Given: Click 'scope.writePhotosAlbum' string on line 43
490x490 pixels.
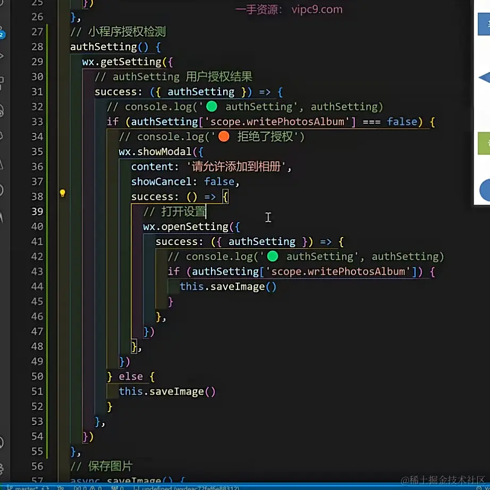Looking at the screenshot, I should tap(338, 272).
